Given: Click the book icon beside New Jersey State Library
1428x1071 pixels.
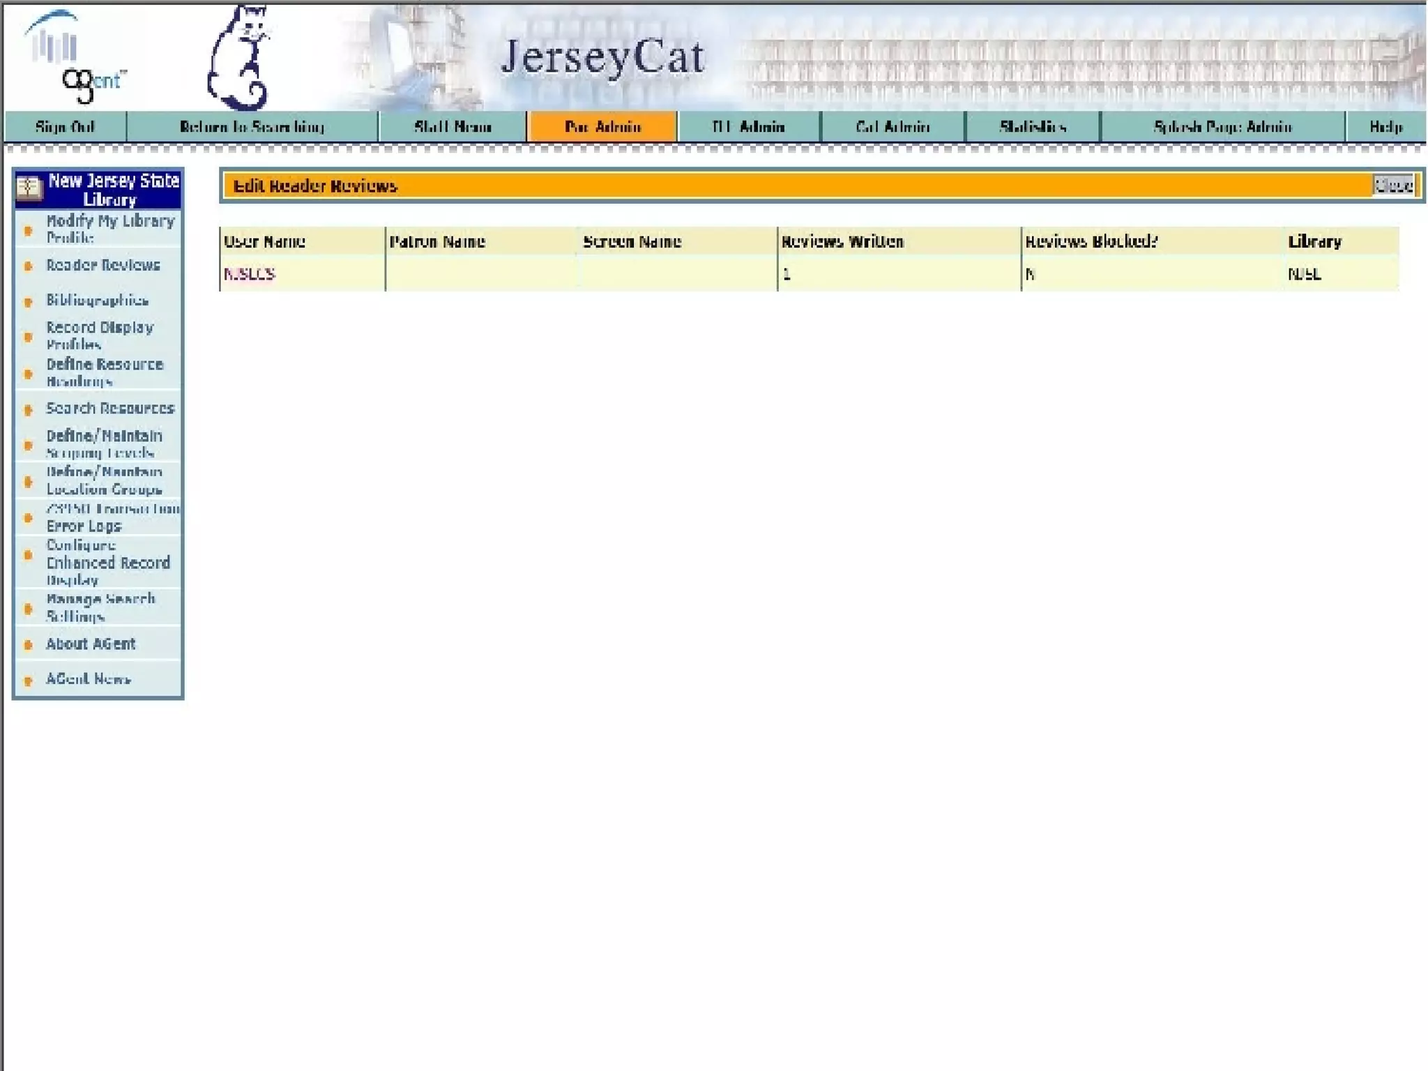Looking at the screenshot, I should coord(29,188).
